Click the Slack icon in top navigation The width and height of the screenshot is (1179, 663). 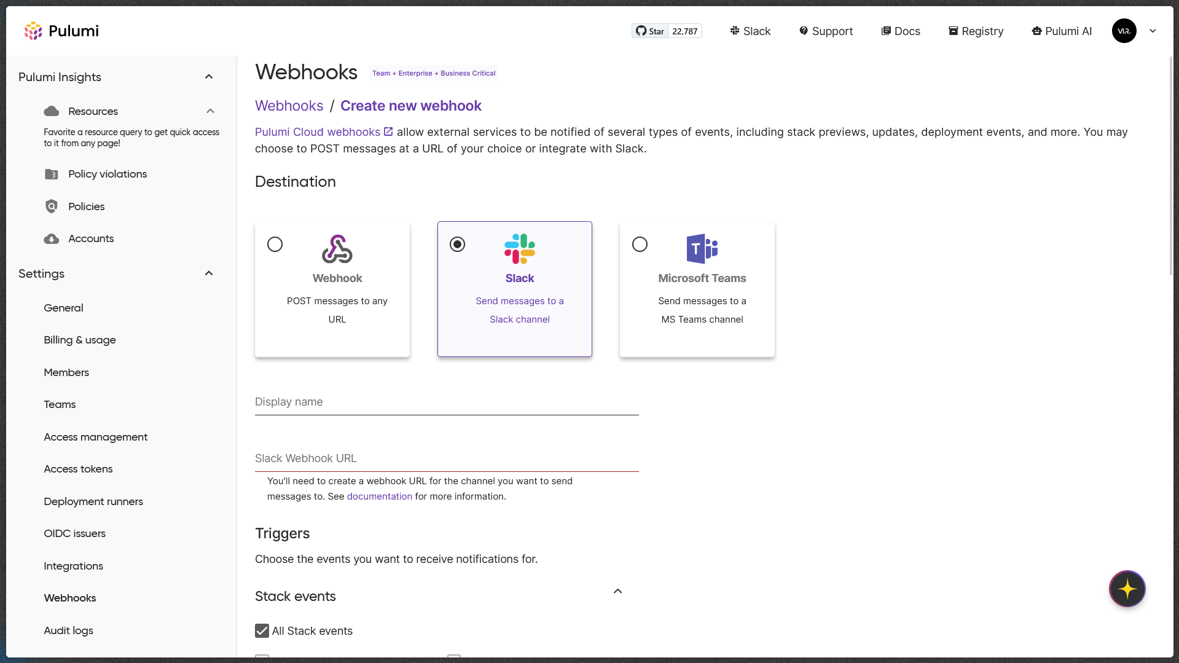[x=735, y=31]
